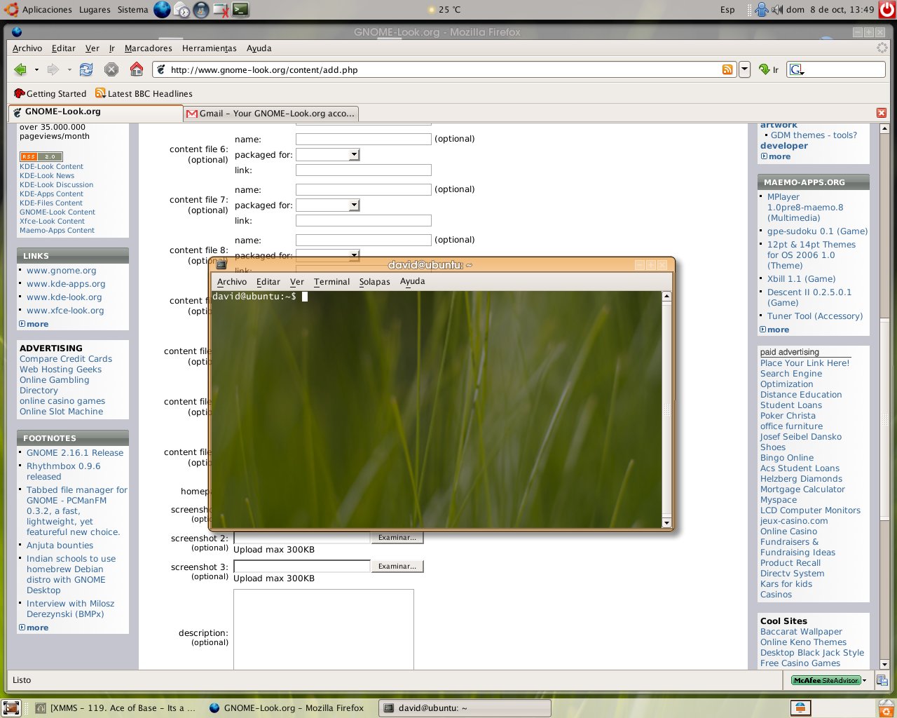The height and width of the screenshot is (718, 897).
Task: Open the Marcadores menu in Firefox
Action: [x=149, y=48]
